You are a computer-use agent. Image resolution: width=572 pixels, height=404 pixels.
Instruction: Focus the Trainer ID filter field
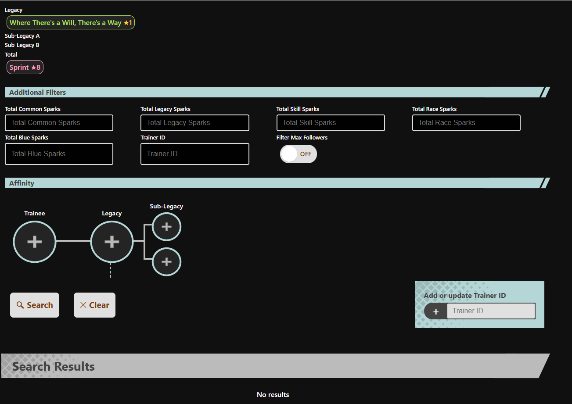(x=195, y=154)
